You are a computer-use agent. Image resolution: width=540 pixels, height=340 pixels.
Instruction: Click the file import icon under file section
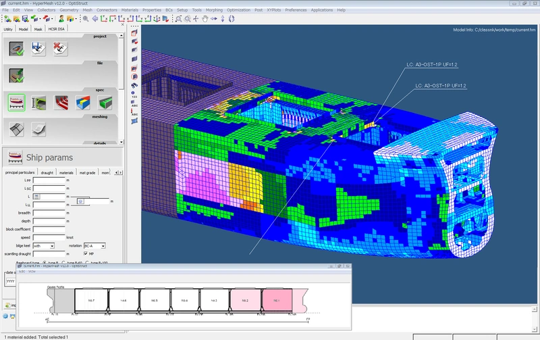click(16, 74)
